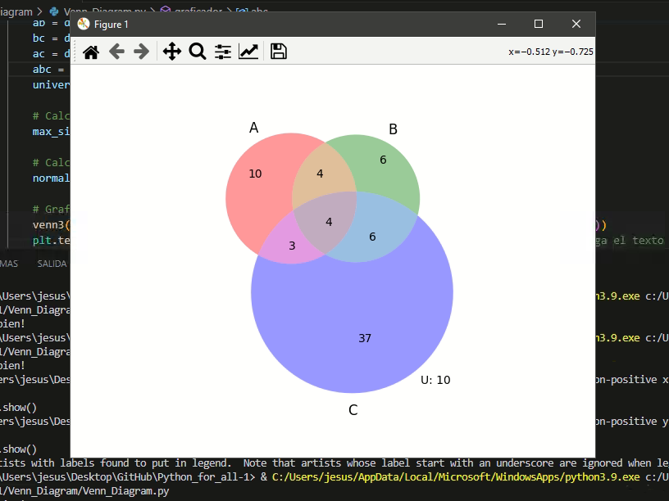Image resolution: width=669 pixels, height=501 pixels.
Task: Toggle zoom-to-rectangle mode with the magnifier
Action: click(197, 52)
